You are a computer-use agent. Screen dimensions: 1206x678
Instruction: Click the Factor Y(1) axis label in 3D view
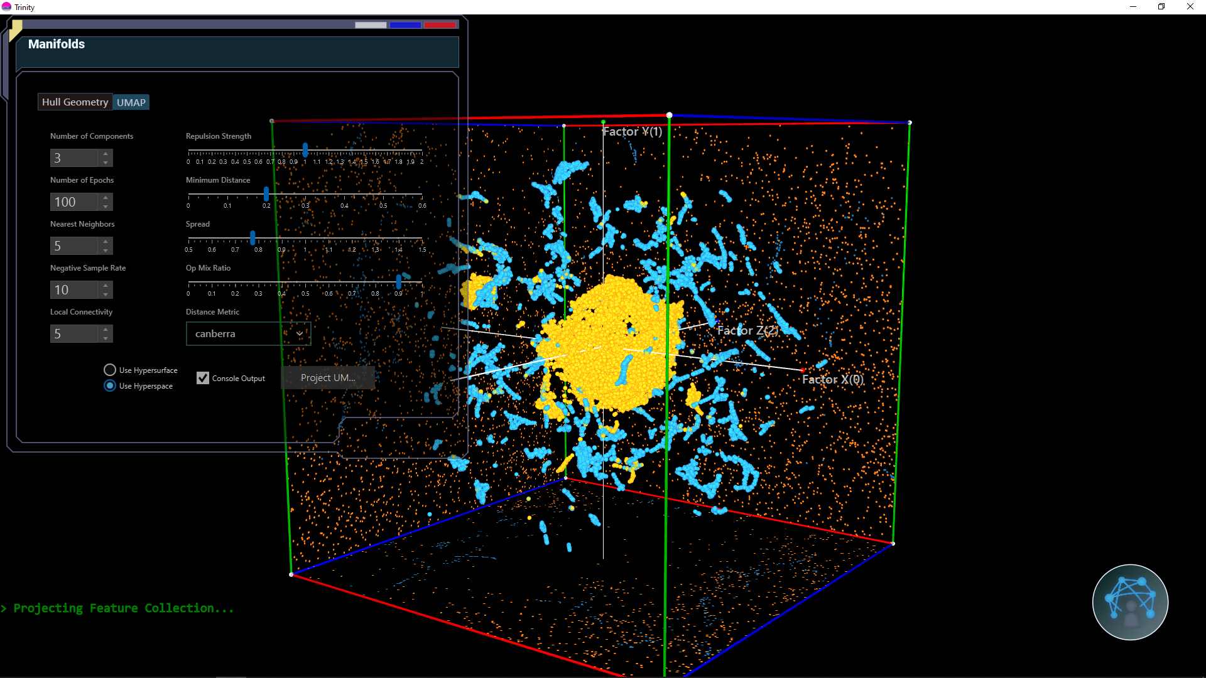[633, 131]
